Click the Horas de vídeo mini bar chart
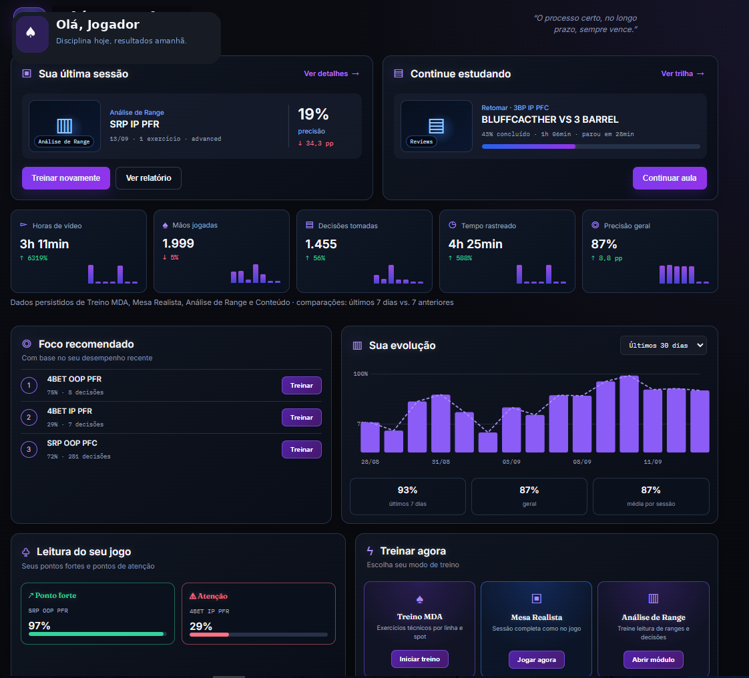Screen dimensions: 749x678 point(113,274)
